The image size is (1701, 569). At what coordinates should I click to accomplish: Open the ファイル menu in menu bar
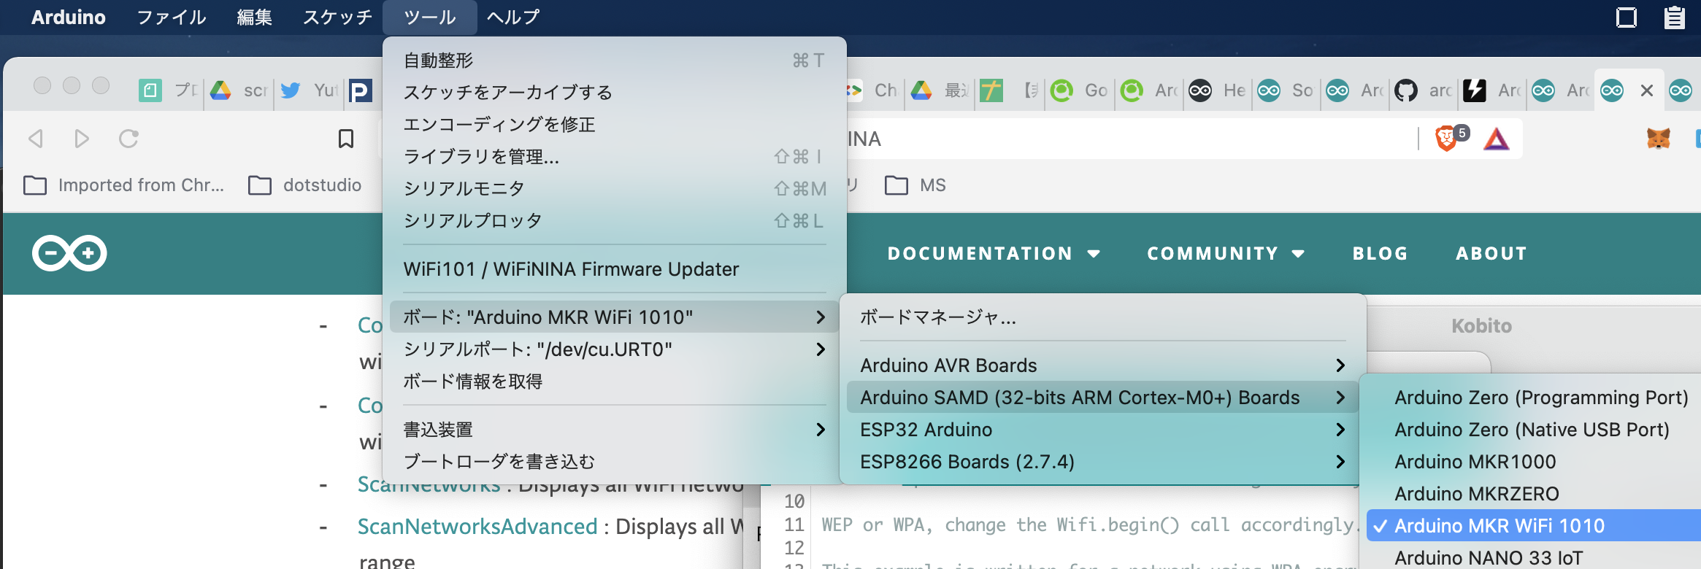[x=172, y=17]
